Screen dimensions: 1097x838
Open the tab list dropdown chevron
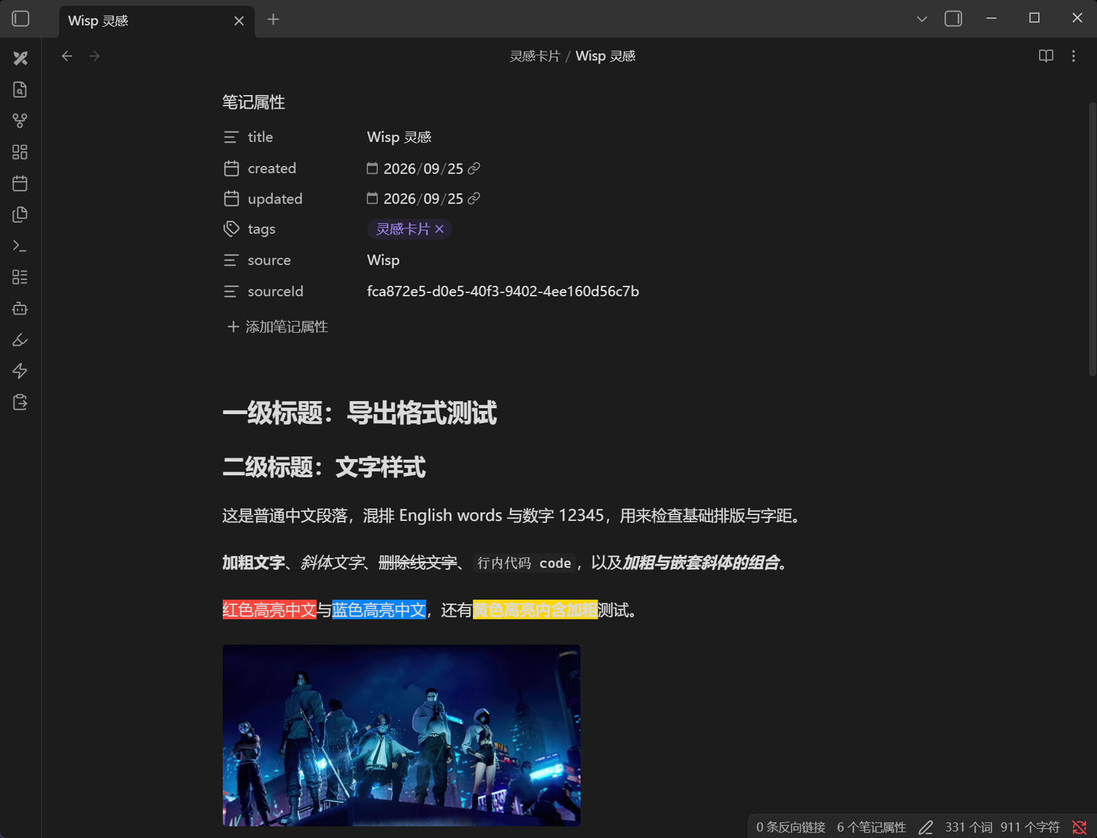pyautogui.click(x=921, y=19)
